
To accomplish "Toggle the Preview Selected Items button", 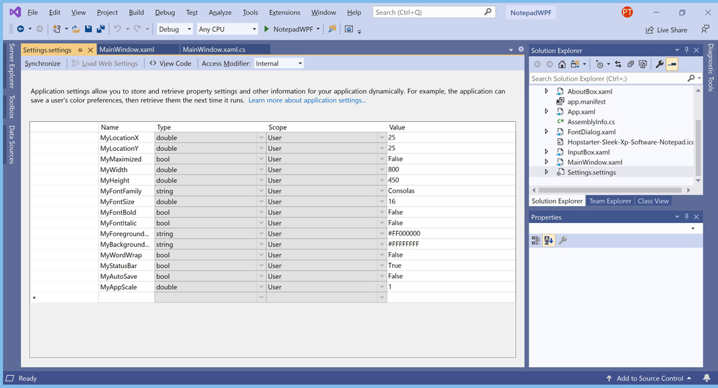I will coord(672,65).
